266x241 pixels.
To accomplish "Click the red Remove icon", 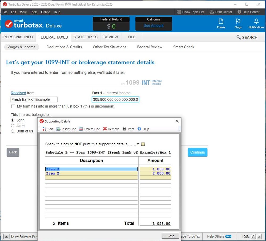I will (x=105, y=129).
